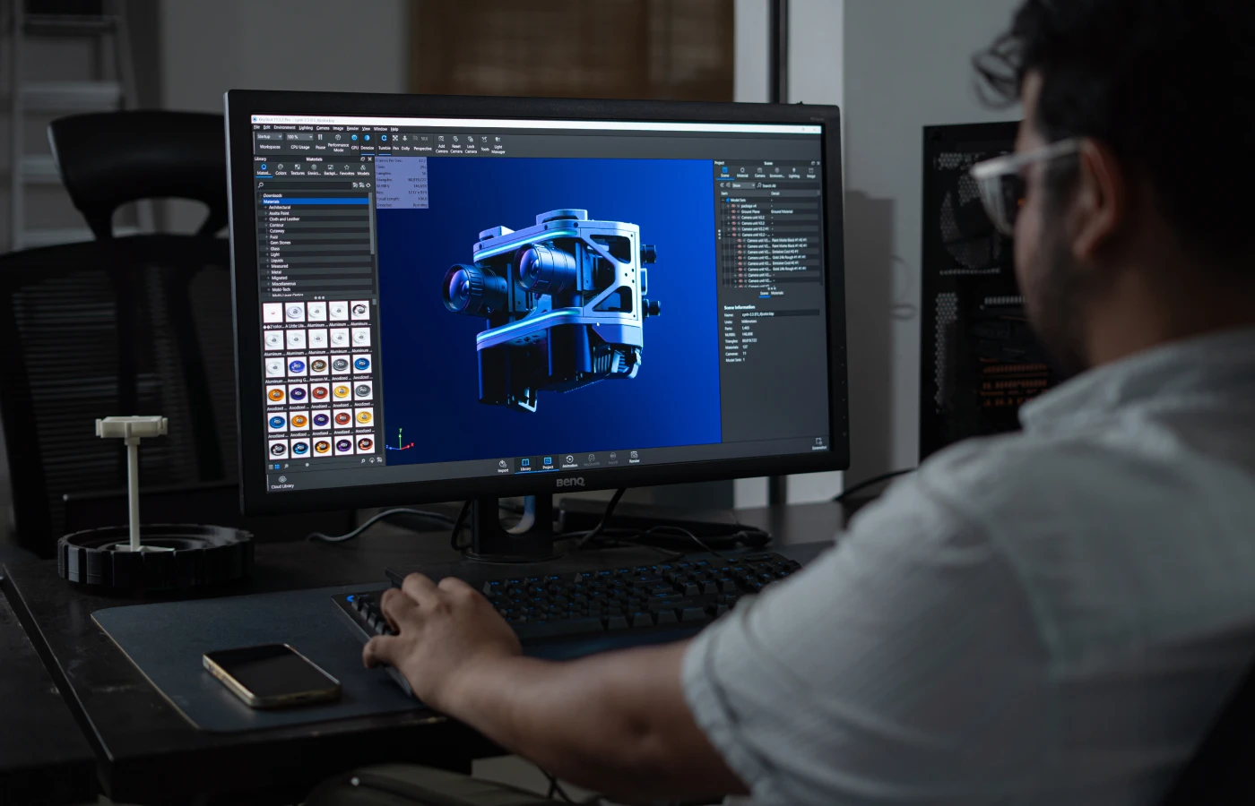Select the Dolly camera tool
This screenshot has width=1255, height=806.
(405, 142)
